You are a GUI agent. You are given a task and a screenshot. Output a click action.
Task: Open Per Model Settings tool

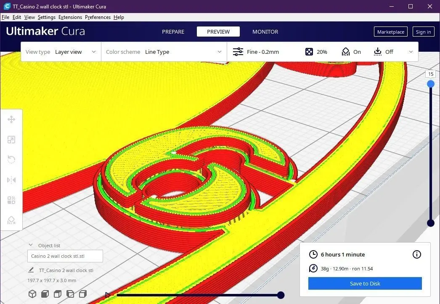tap(11, 200)
